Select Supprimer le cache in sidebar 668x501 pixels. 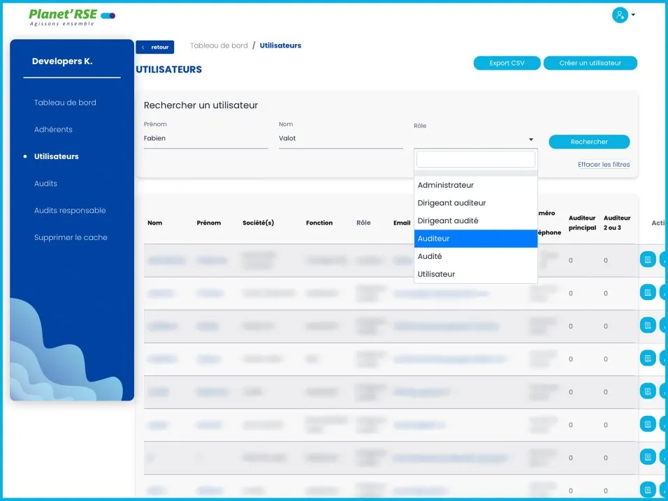pyautogui.click(x=71, y=238)
